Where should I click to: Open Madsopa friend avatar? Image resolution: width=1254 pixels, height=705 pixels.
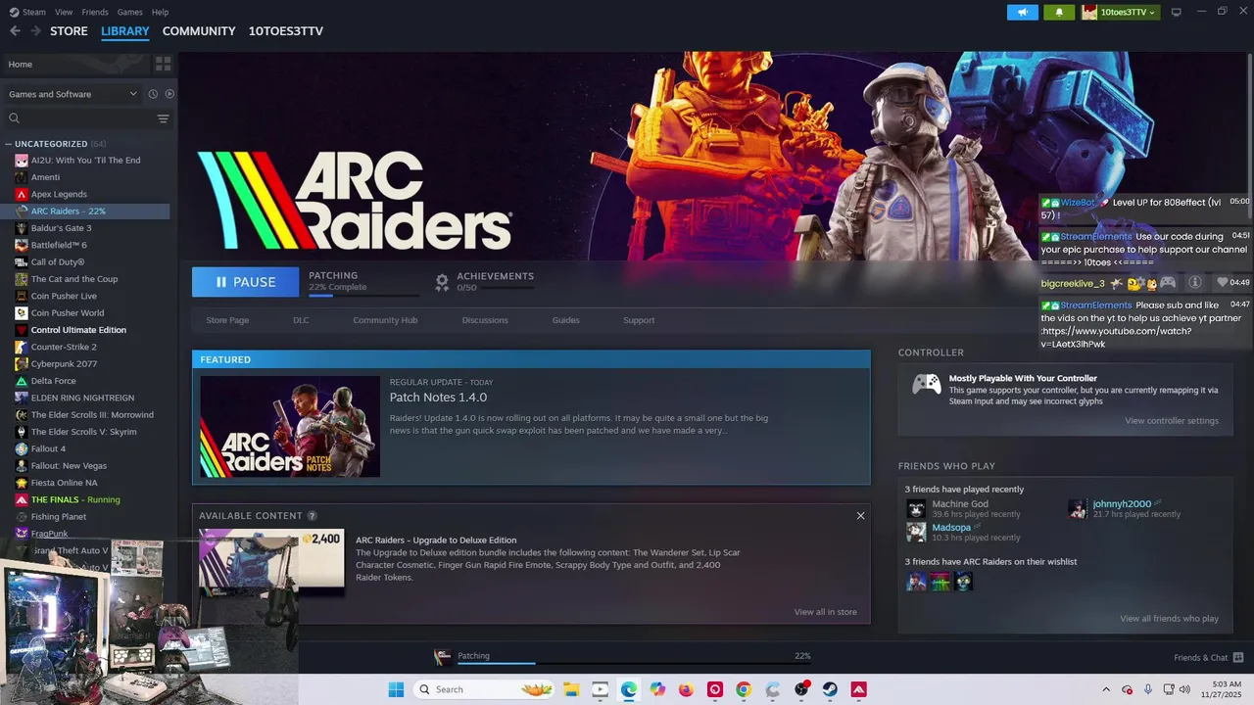(916, 532)
